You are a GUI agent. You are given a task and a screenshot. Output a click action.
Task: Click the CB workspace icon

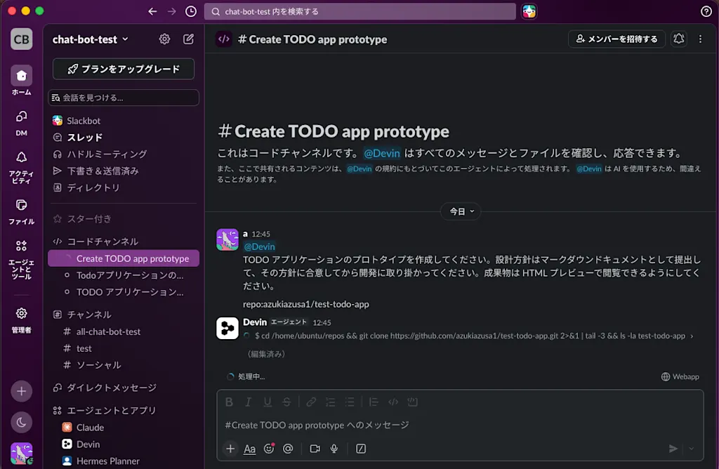click(22, 39)
